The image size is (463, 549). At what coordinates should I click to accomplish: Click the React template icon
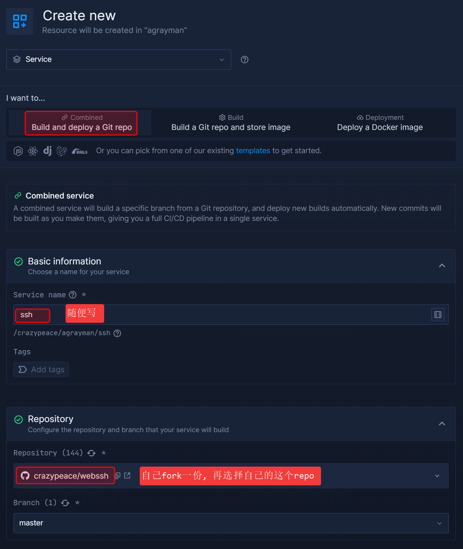33,151
